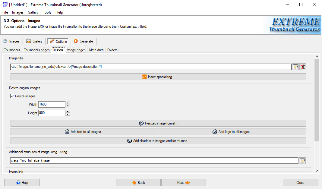Viewport: 322px width, 189px height.
Task: Click the Back button
Action: pos(138,183)
